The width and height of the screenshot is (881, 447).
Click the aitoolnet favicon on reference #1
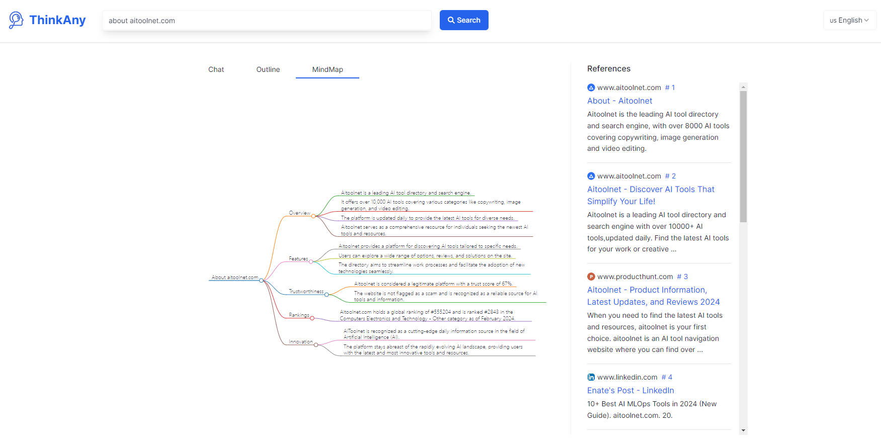pyautogui.click(x=591, y=87)
